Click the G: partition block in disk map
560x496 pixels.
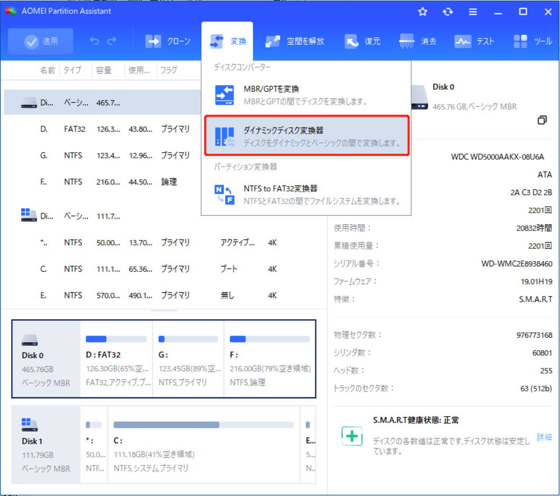point(188,359)
